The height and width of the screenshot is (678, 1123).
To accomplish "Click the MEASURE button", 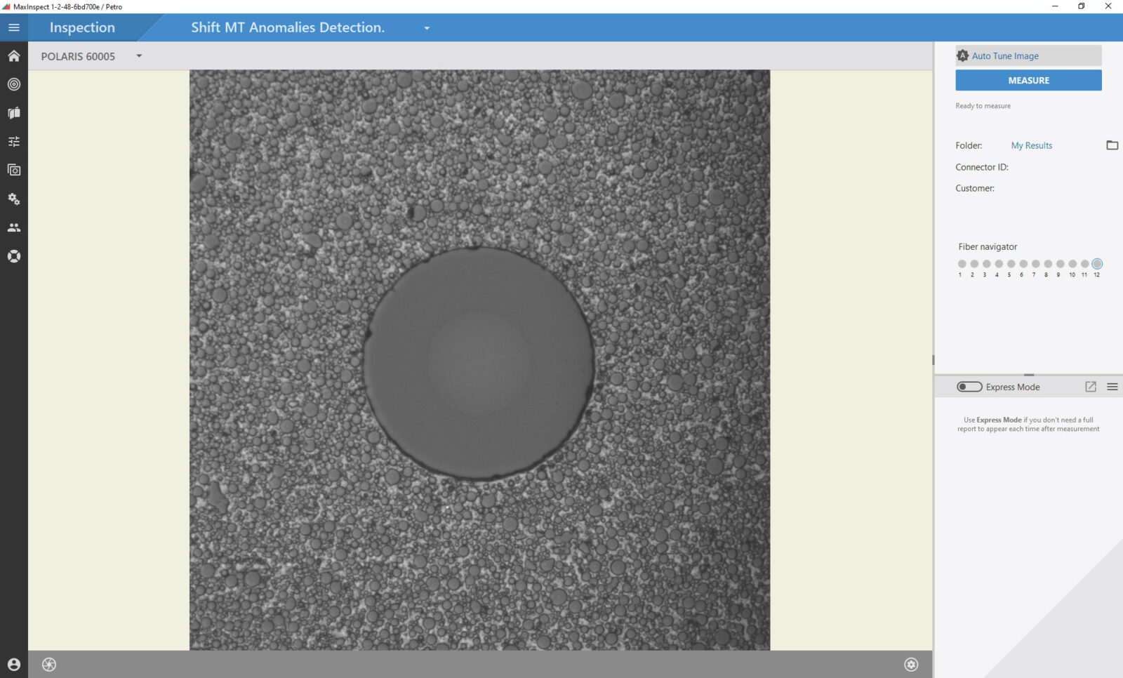I will 1028,80.
